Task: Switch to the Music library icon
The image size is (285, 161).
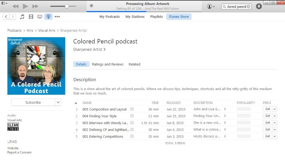Action: 22,17
